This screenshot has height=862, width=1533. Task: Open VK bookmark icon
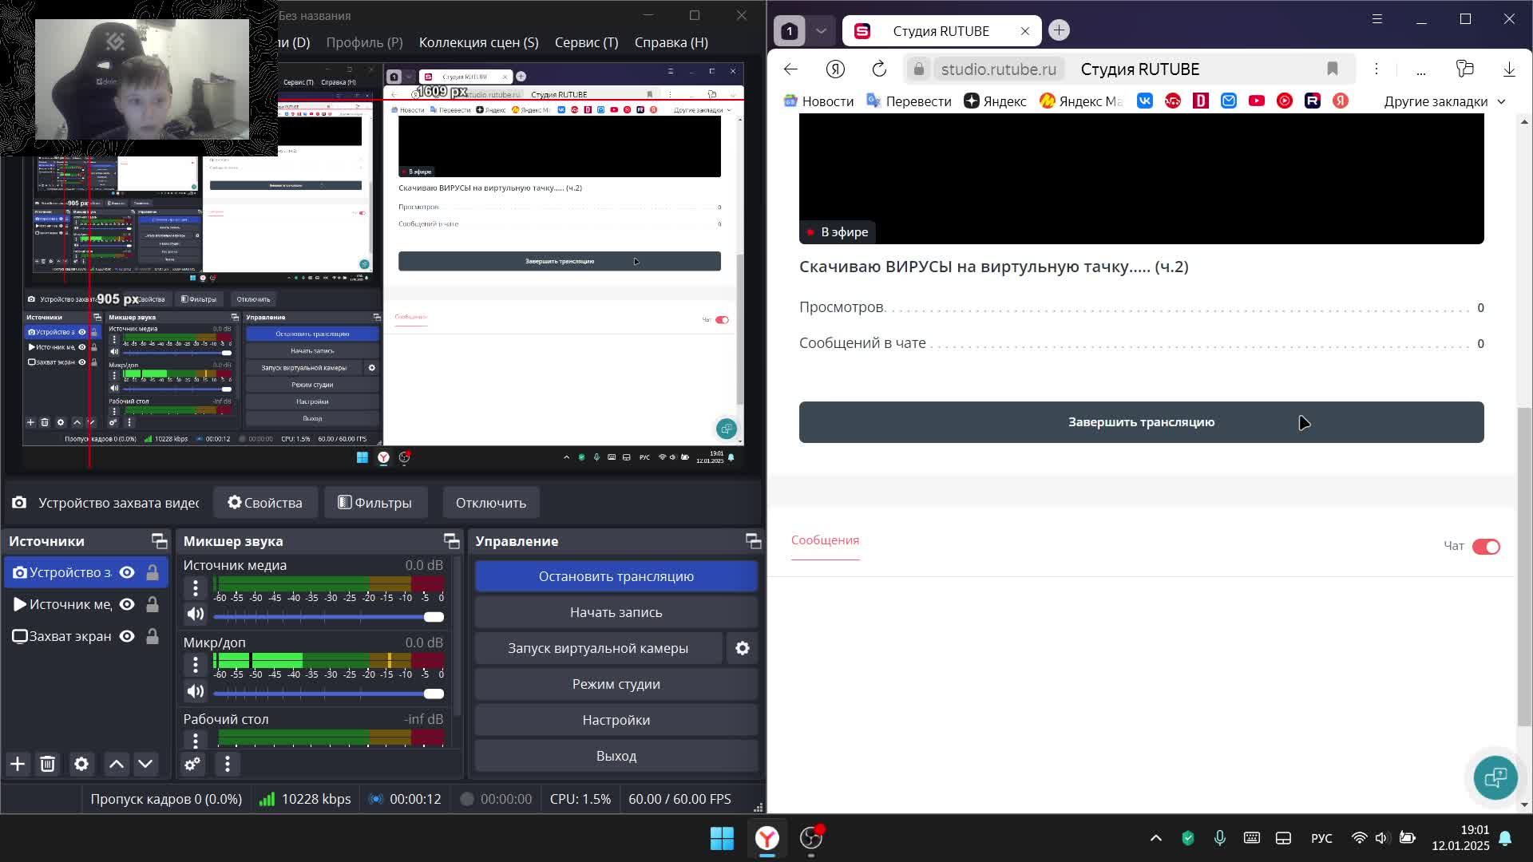(x=1145, y=101)
